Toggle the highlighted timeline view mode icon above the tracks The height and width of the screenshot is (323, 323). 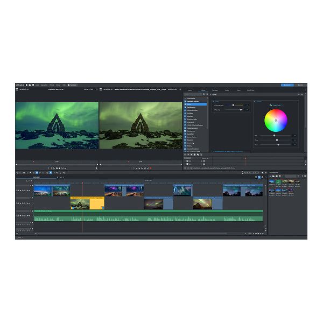click(259, 177)
